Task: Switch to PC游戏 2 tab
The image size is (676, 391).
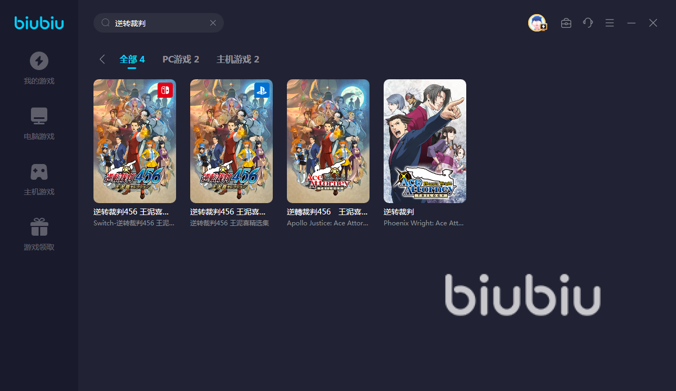Action: (181, 59)
